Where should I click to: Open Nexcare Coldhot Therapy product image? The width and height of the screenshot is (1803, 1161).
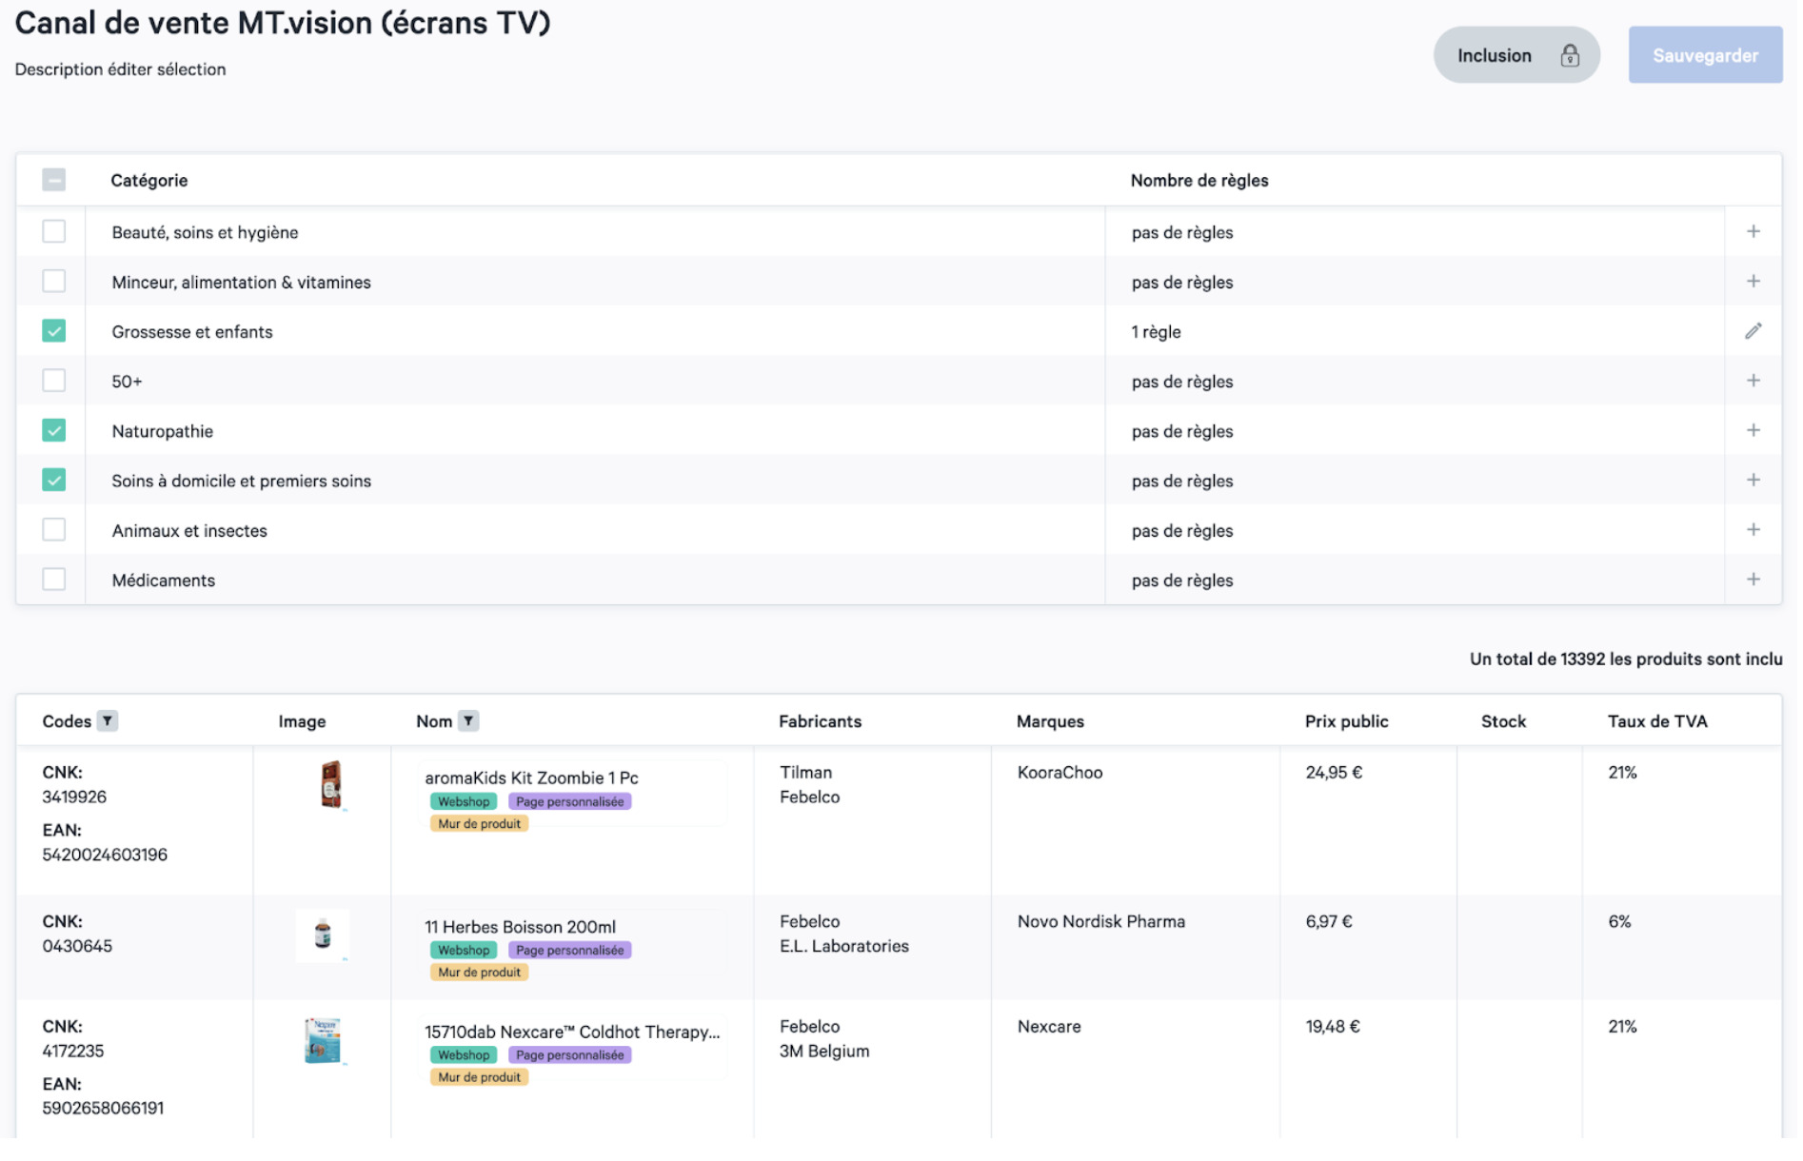point(323,1040)
